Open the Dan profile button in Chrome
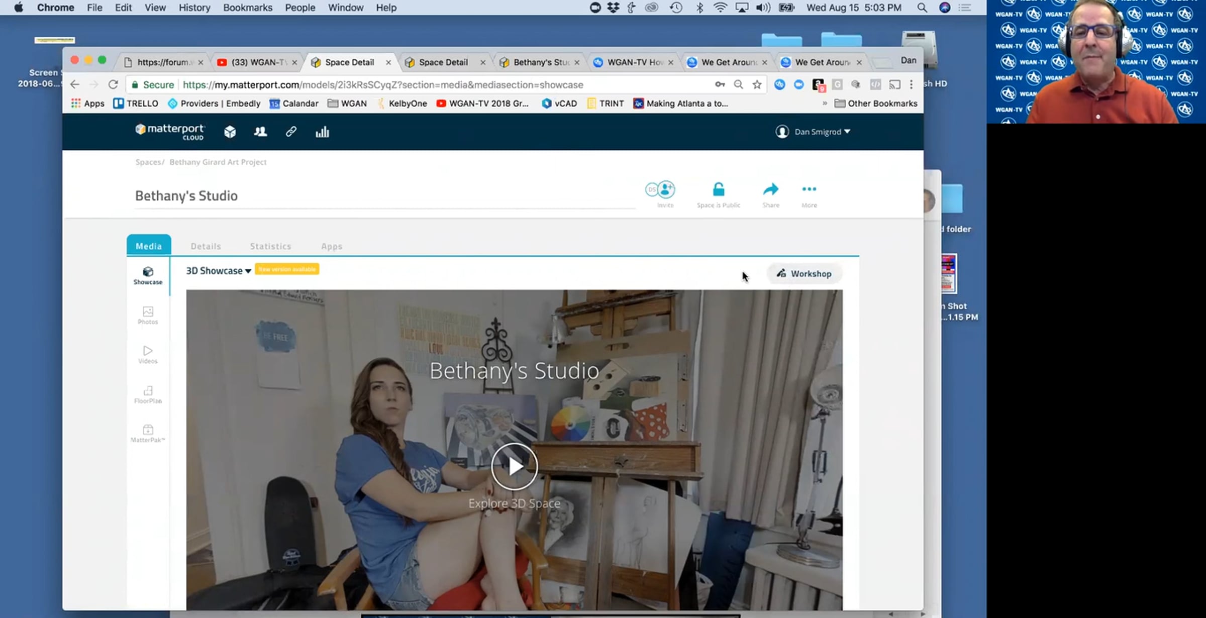The width and height of the screenshot is (1206, 618). tap(908, 60)
